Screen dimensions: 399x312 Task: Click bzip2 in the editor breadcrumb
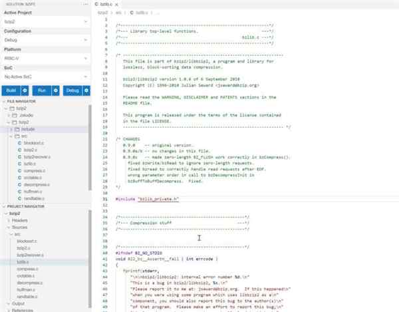[103, 13]
